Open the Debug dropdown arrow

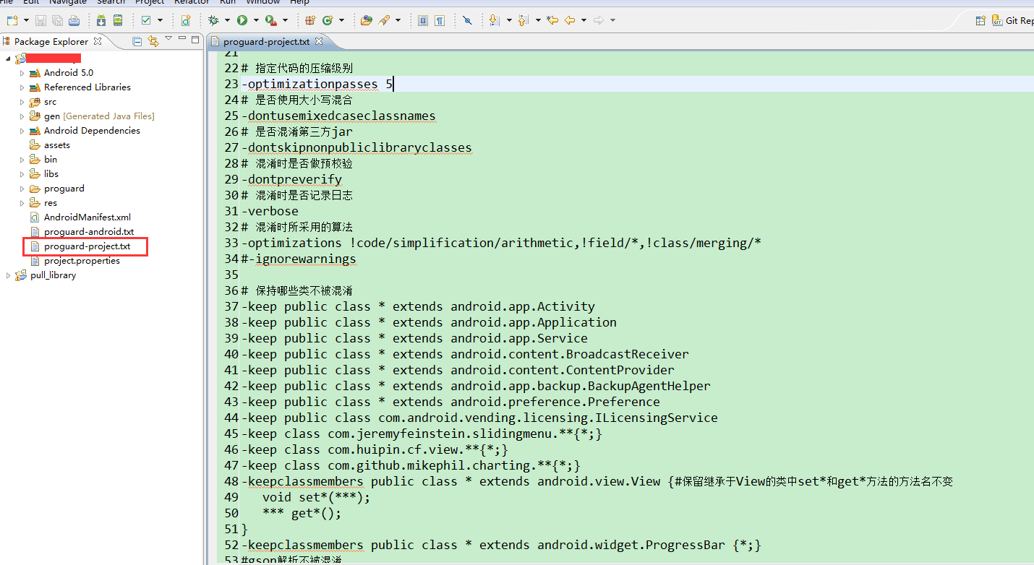227,20
